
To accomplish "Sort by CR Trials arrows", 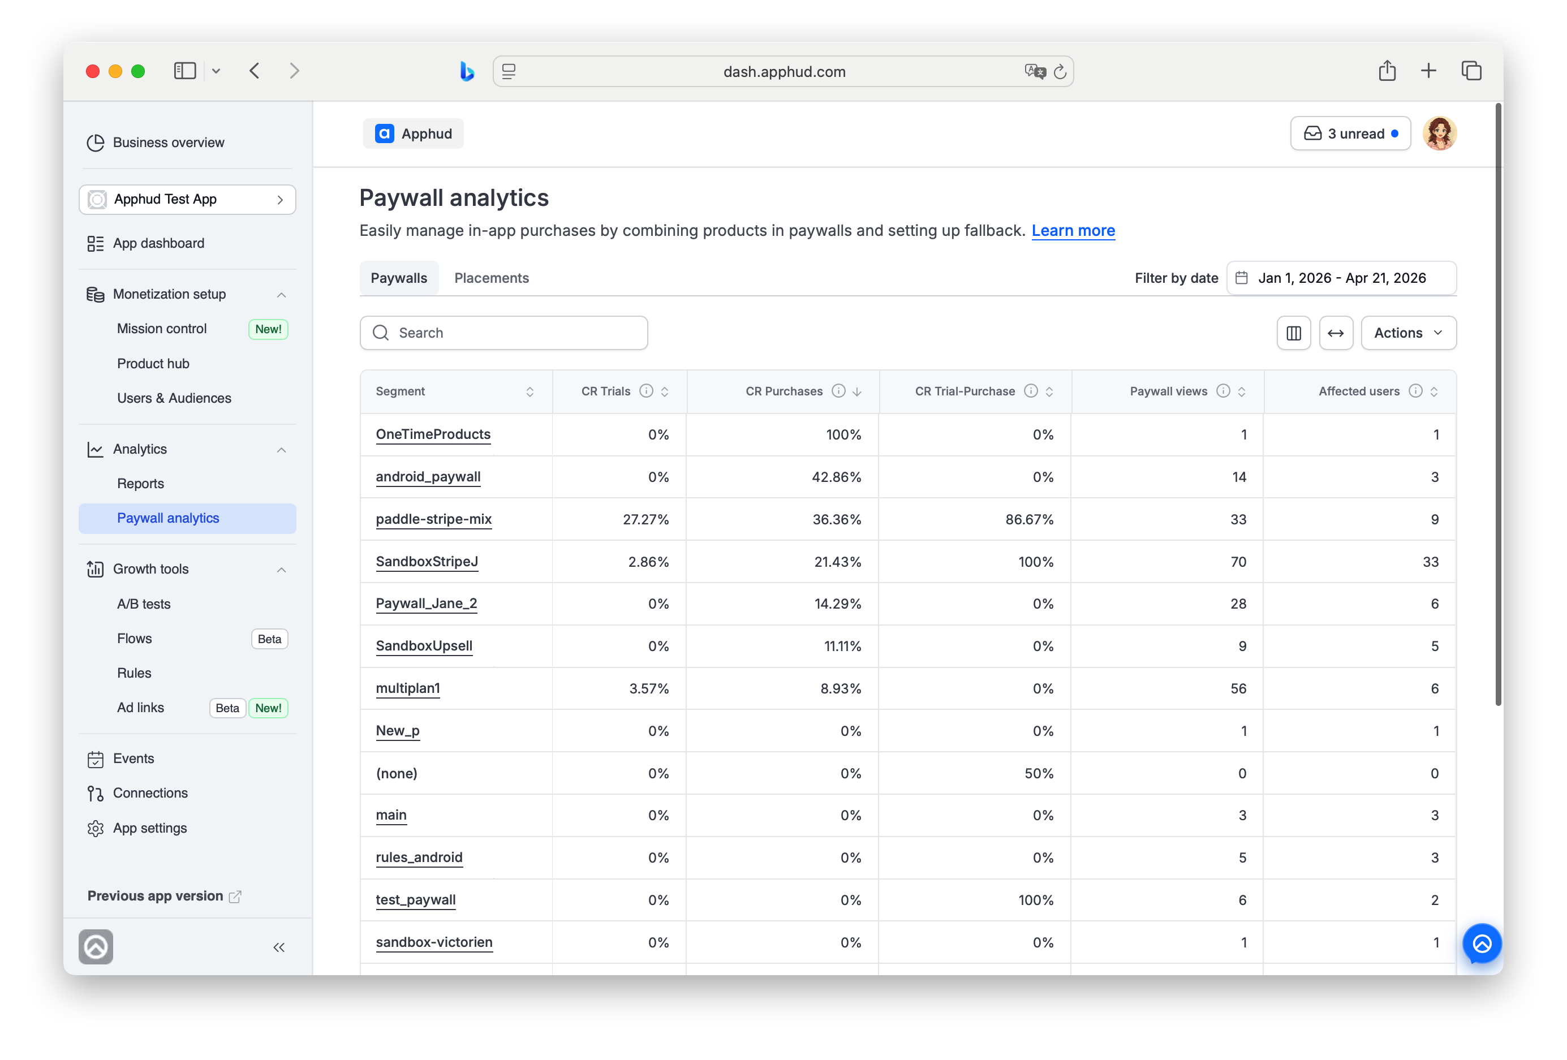I will point(665,392).
